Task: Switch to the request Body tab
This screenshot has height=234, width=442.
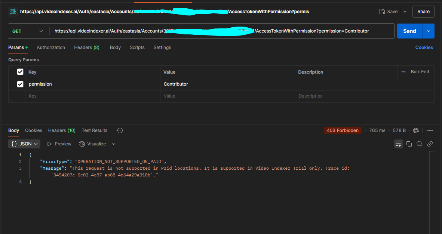Action: [x=115, y=47]
